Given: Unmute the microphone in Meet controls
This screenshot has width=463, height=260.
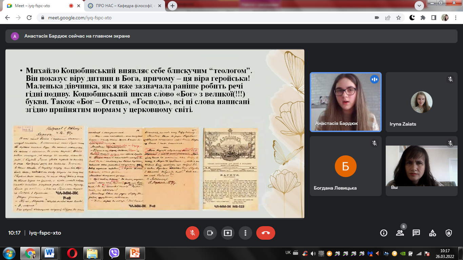Looking at the screenshot, I should click(193, 233).
